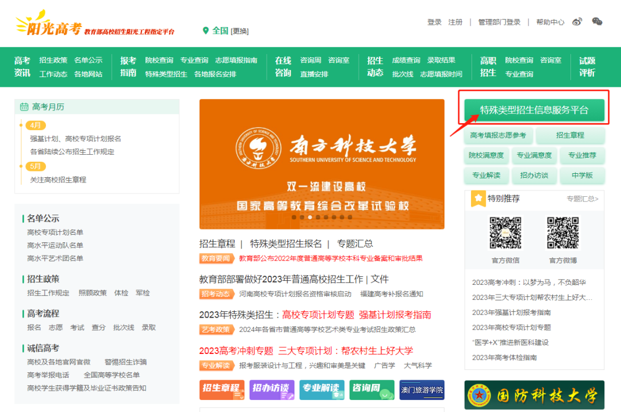Click the 中学版 button
The width and height of the screenshot is (621, 412).
tap(582, 175)
